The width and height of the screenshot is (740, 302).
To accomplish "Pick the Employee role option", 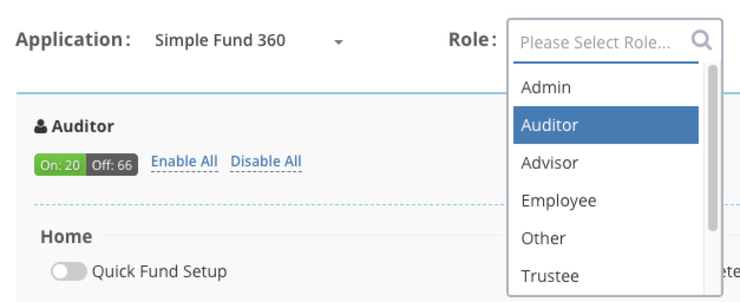I will pyautogui.click(x=606, y=201).
